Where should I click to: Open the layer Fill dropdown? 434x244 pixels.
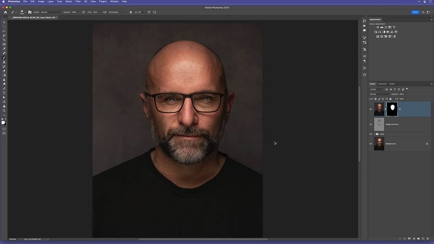tap(407, 99)
